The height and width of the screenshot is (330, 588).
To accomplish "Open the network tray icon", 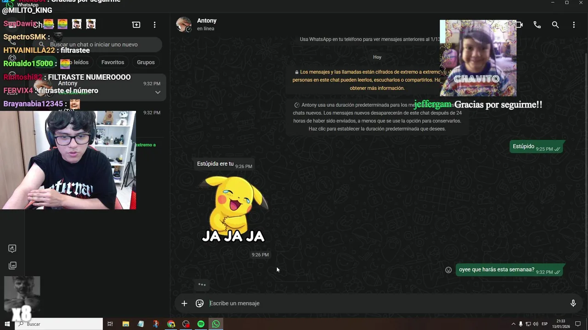I will pos(528,324).
